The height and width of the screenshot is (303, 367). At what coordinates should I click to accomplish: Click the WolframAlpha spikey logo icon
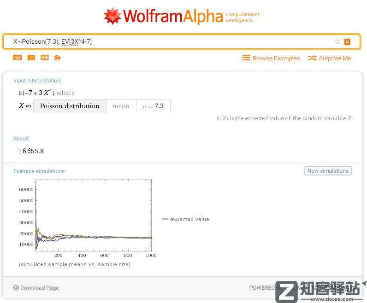pyautogui.click(x=112, y=16)
